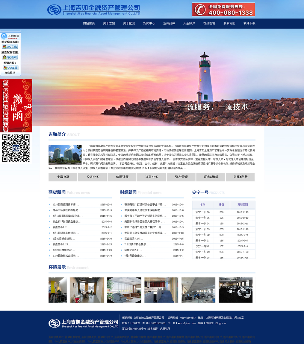Click the 信托&租赁 button
Screen dimensions: 304x344
coord(240,177)
